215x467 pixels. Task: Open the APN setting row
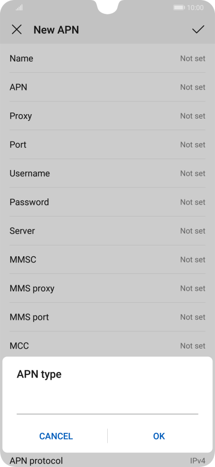pyautogui.click(x=107, y=87)
